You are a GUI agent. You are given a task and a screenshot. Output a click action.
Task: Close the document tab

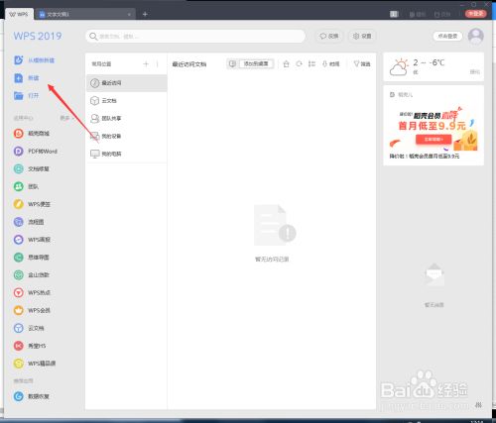click(129, 14)
